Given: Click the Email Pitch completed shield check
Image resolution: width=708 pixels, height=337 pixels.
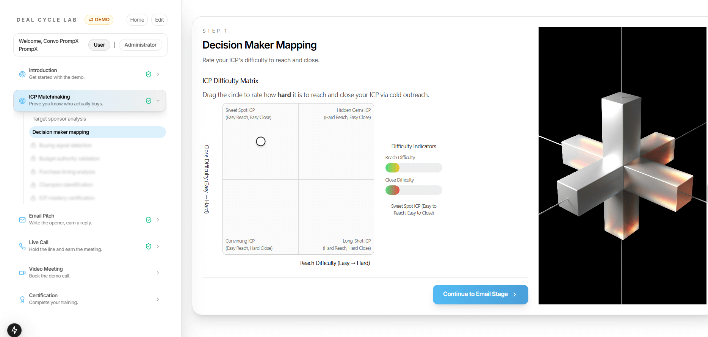Looking at the screenshot, I should 149,220.
